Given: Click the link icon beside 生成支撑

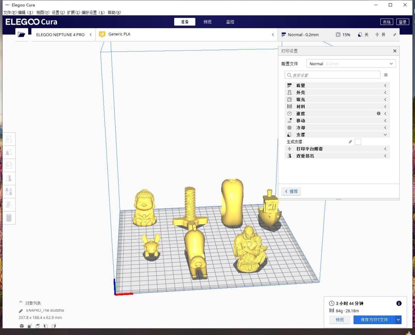Looking at the screenshot, I should tap(350, 142).
